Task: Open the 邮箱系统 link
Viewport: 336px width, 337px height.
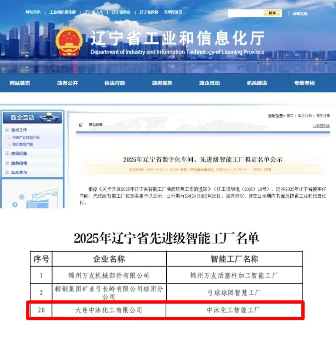Action: click(x=300, y=14)
